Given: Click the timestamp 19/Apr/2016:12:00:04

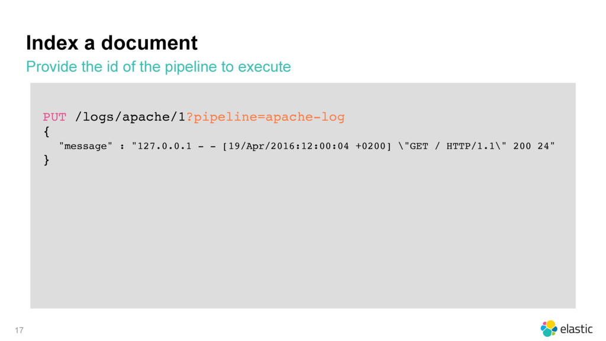Looking at the screenshot, I should pyautogui.click(x=289, y=146).
